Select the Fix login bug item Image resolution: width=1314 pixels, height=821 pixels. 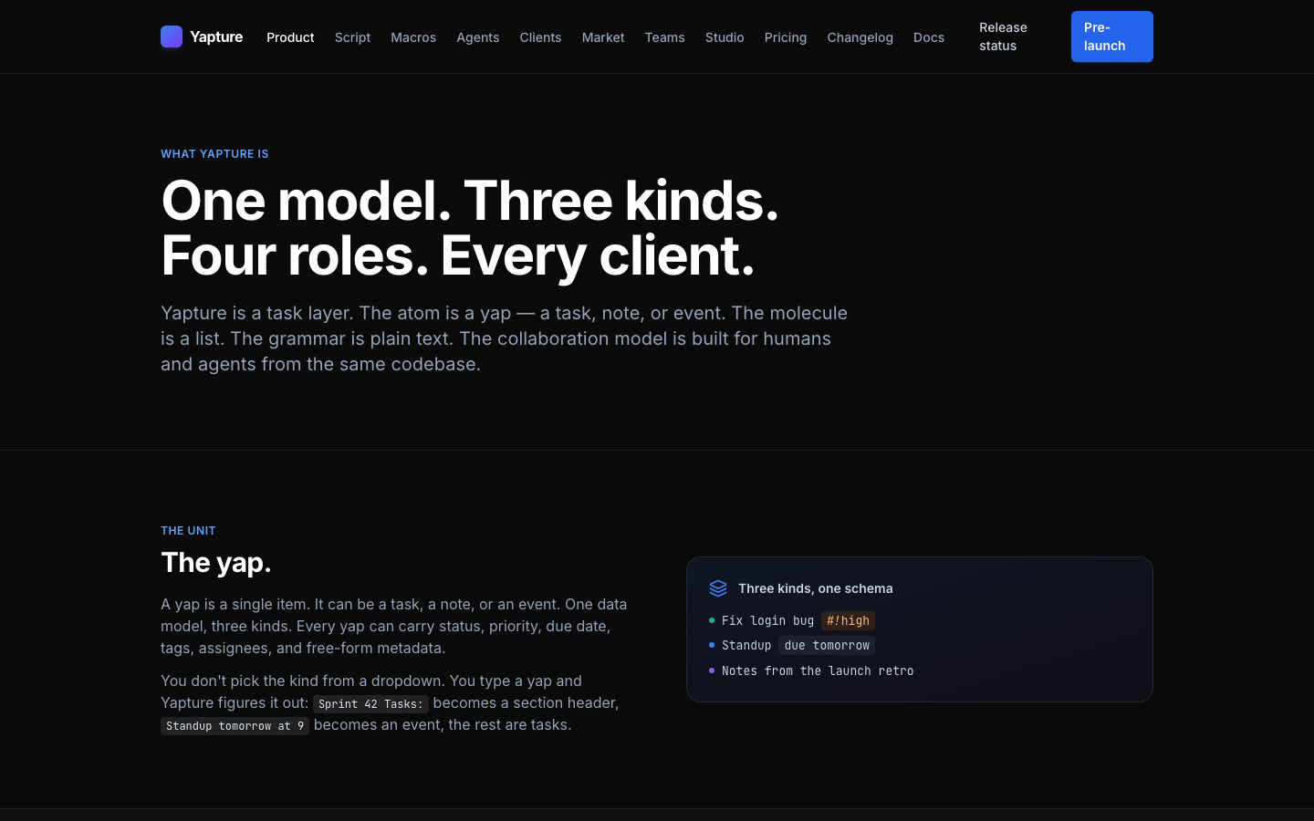767,620
